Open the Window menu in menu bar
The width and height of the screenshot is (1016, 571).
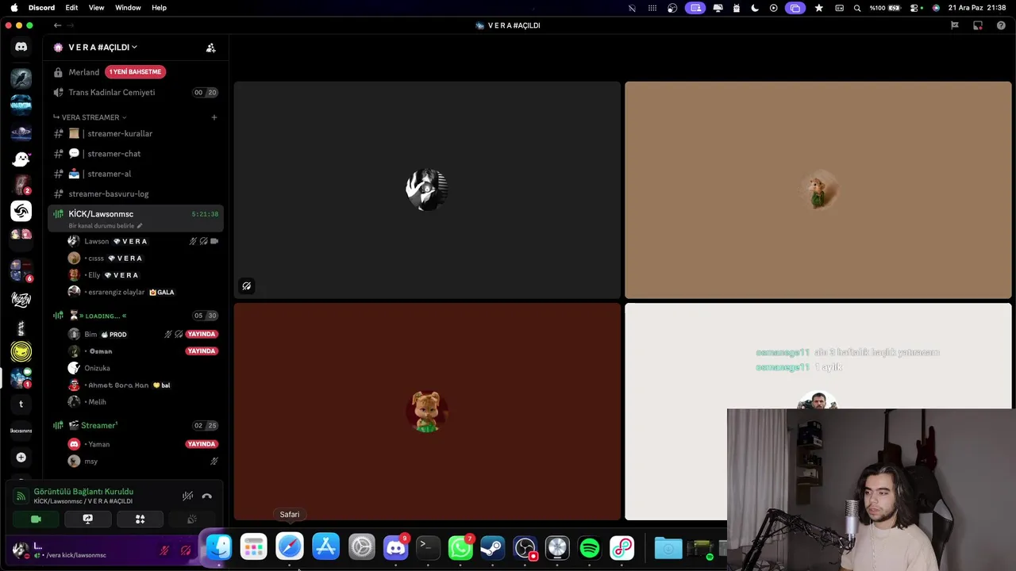coord(128,7)
